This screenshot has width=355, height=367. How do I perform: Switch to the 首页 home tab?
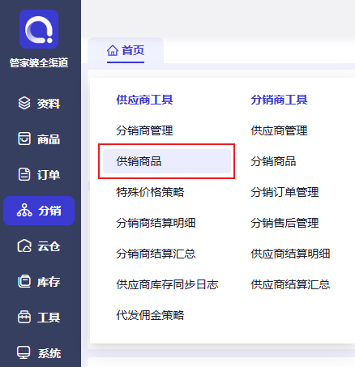pyautogui.click(x=126, y=50)
